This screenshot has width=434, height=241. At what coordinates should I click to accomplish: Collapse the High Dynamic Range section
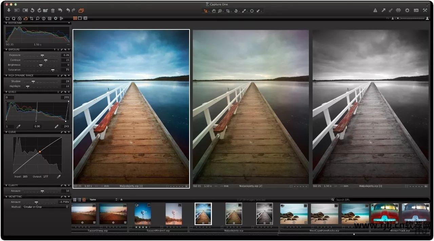coord(6,75)
